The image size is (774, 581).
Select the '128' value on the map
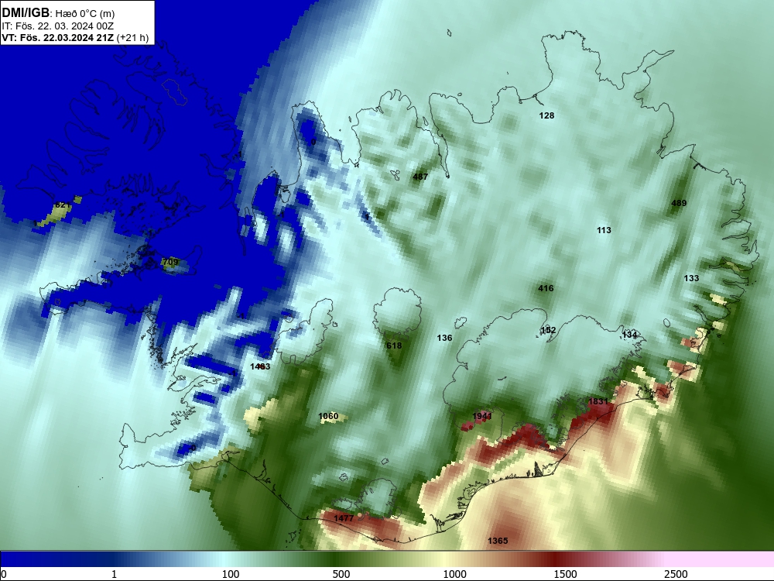pyautogui.click(x=546, y=115)
